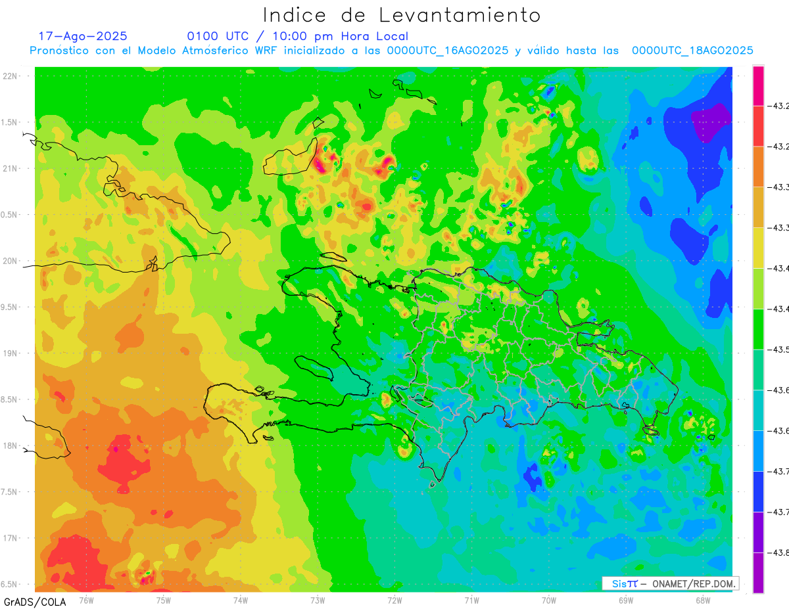Viewport: 789px width, 609px height.
Task: Click the "22N" latitude label
Action: 11,76
